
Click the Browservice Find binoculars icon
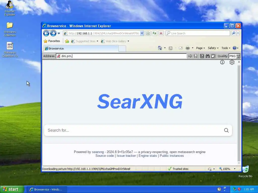(208, 56)
